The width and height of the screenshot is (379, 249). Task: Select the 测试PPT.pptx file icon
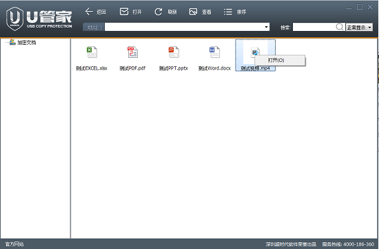174,52
